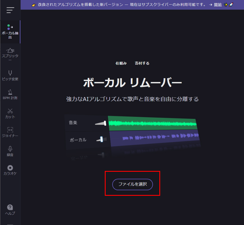Click the green music waveform track
This screenshot has width=244, height=225.
152,123
